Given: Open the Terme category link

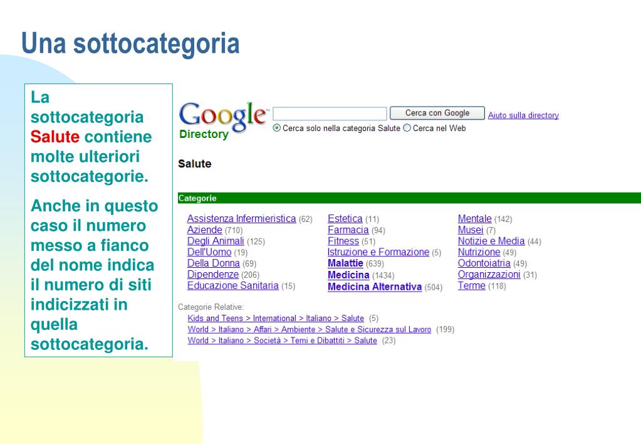Looking at the screenshot, I should (x=471, y=285).
